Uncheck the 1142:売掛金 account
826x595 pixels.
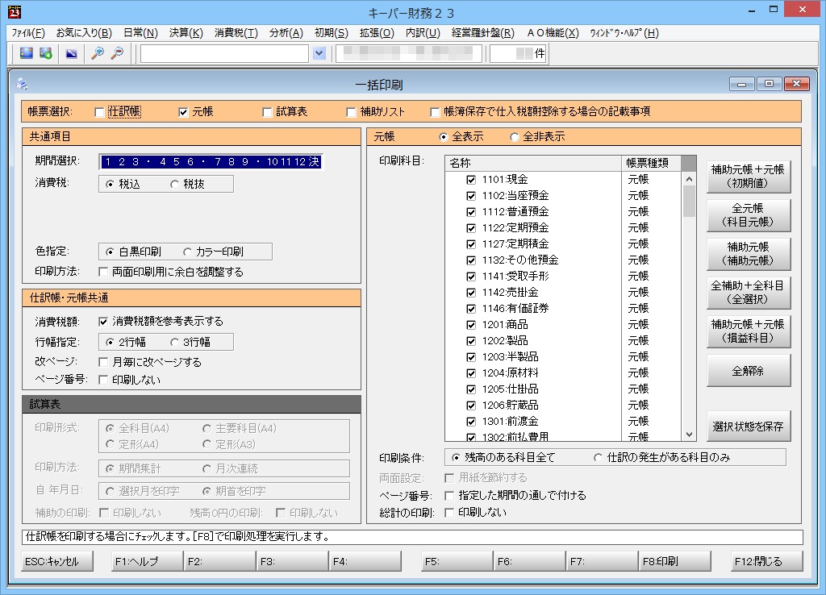pyautogui.click(x=471, y=293)
